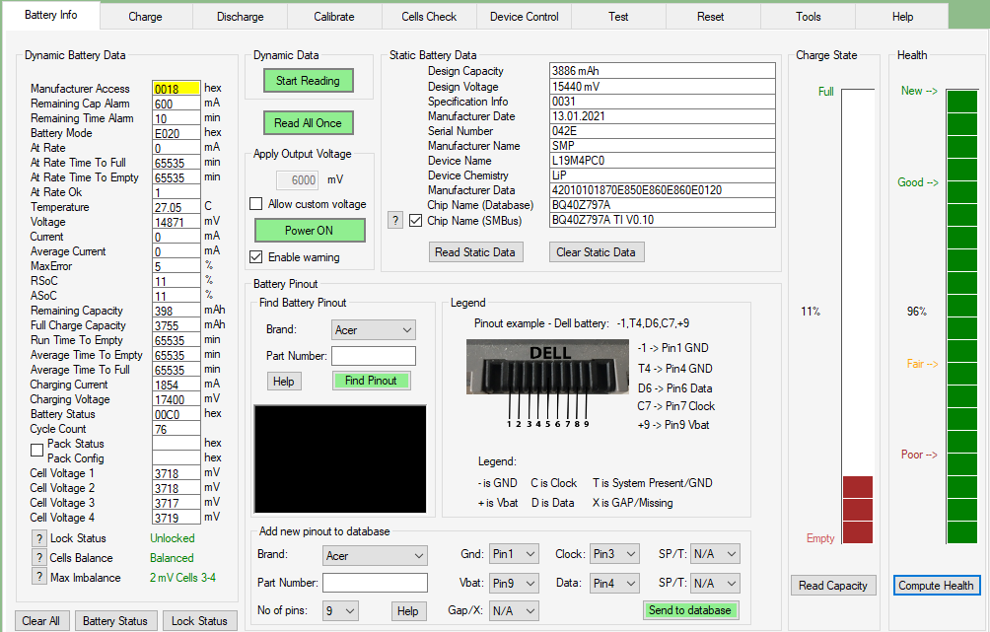Click the Compute Health button
This screenshot has width=990, height=632.
pyautogui.click(x=936, y=586)
